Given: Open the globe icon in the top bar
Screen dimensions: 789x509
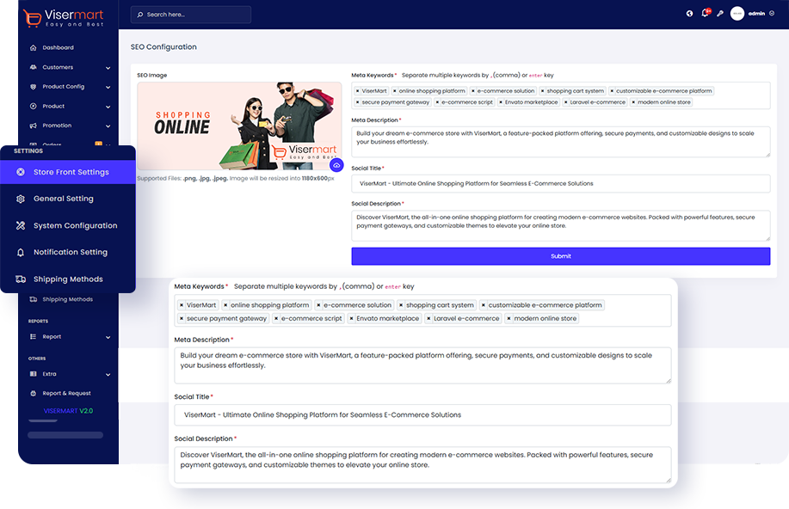Looking at the screenshot, I should [689, 14].
